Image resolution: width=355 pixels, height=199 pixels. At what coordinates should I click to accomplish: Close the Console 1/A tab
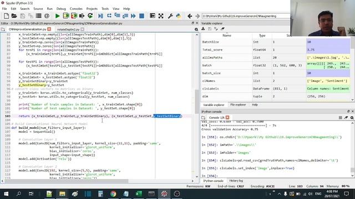click(x=227, y=117)
